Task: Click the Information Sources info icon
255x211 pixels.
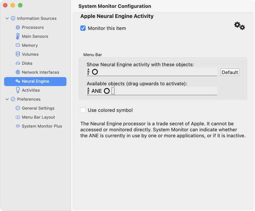Action: coord(13,18)
